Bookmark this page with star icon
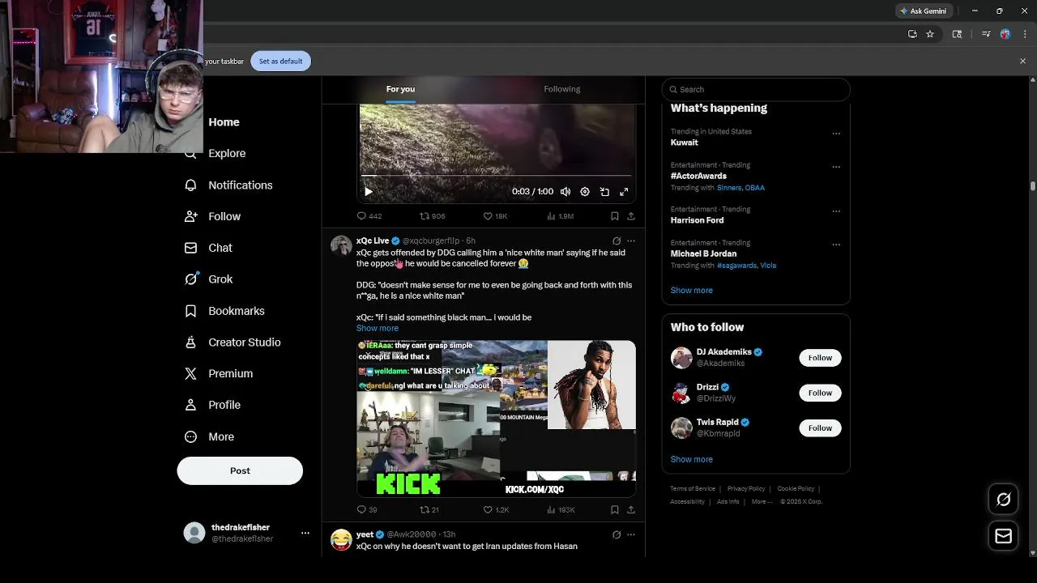Image resolution: width=1037 pixels, height=583 pixels. tap(930, 34)
